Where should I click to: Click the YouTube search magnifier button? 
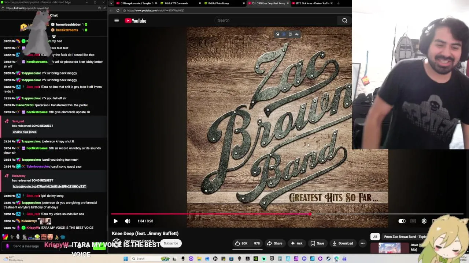click(x=345, y=20)
